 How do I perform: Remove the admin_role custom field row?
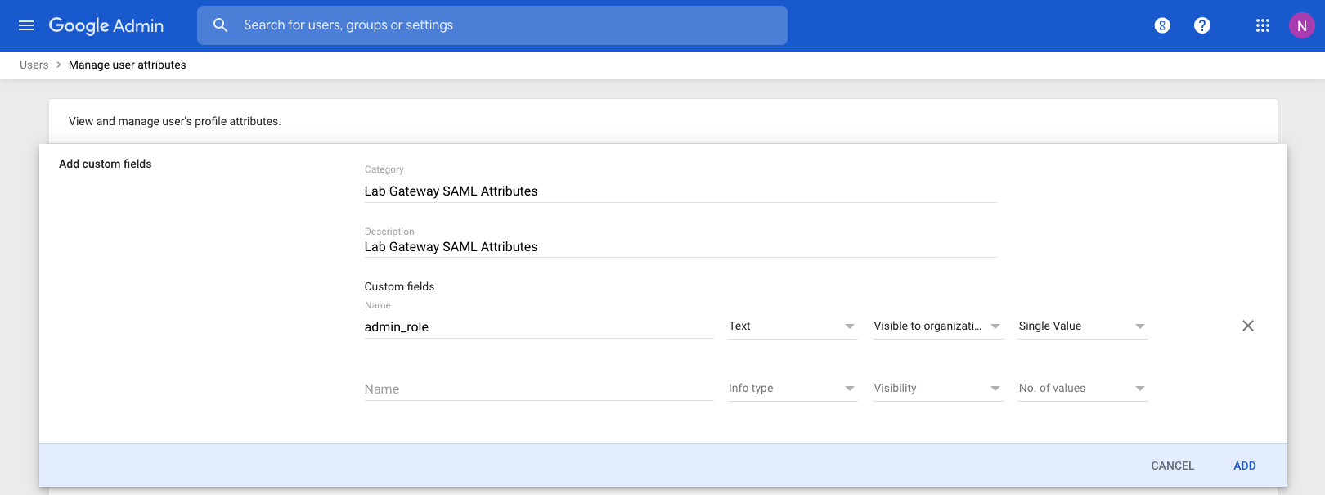point(1247,326)
